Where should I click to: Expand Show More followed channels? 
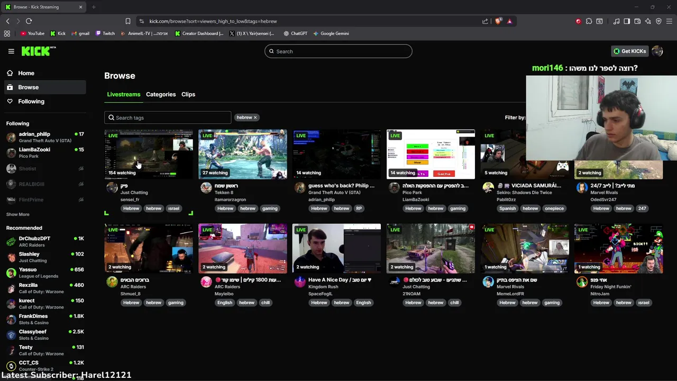[17, 214]
